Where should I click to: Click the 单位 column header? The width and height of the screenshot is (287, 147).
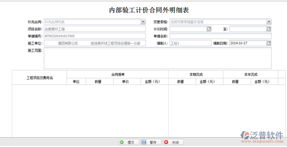[76, 82]
